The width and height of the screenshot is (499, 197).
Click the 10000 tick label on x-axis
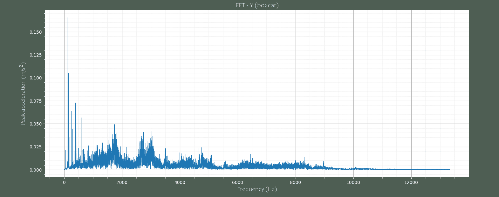click(x=353, y=182)
